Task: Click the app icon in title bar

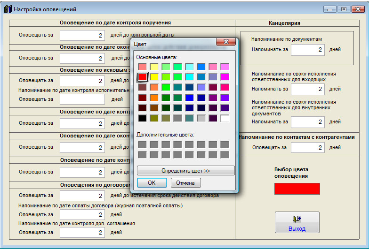Action: [x=8, y=9]
